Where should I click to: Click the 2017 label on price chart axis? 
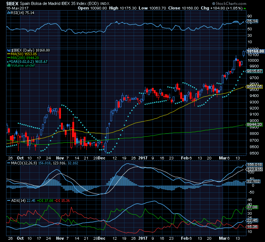pos(143,158)
